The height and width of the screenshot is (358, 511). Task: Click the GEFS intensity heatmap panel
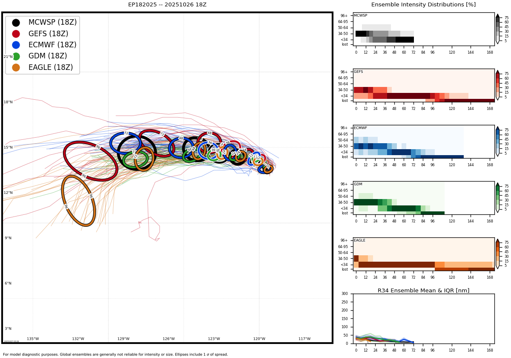click(423, 86)
